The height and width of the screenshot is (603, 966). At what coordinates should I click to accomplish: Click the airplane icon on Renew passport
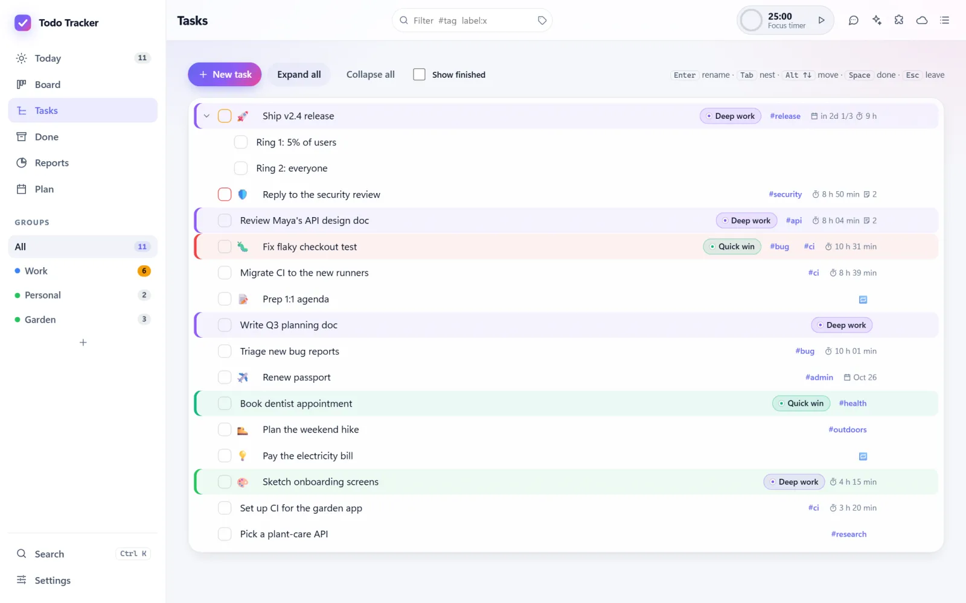tap(243, 377)
